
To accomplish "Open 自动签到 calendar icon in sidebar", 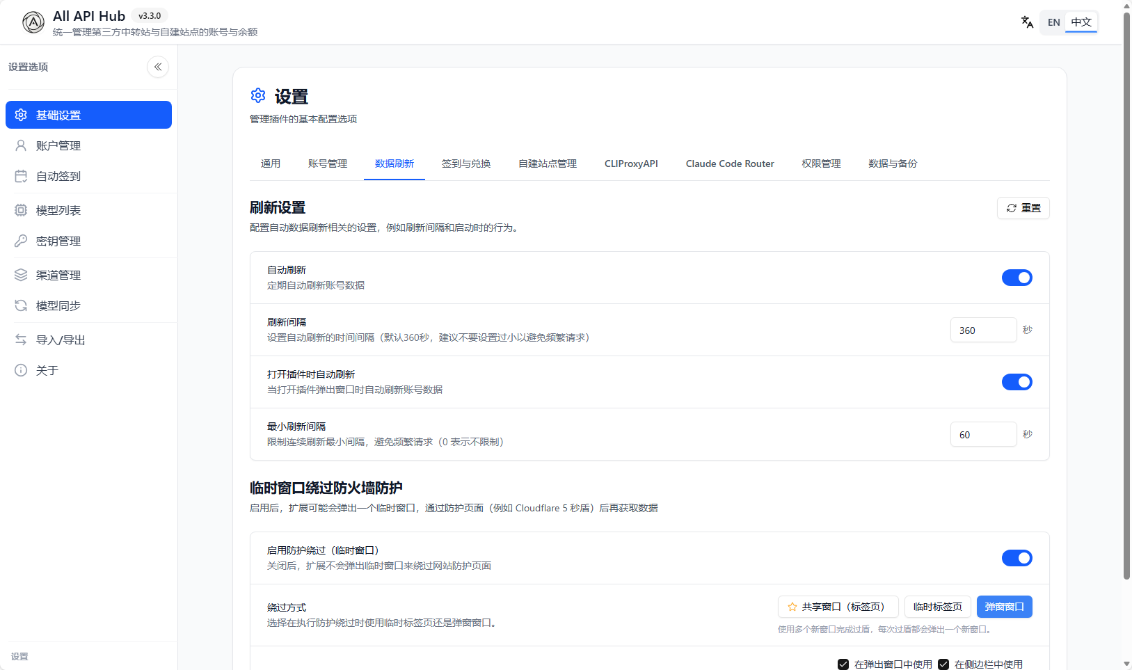I will (x=21, y=176).
